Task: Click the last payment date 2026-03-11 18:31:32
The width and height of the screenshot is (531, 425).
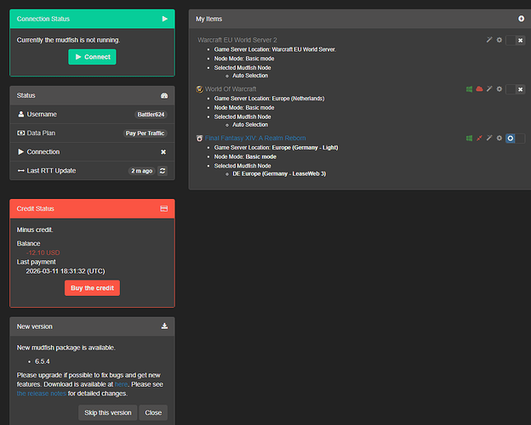Action: pyautogui.click(x=66, y=271)
